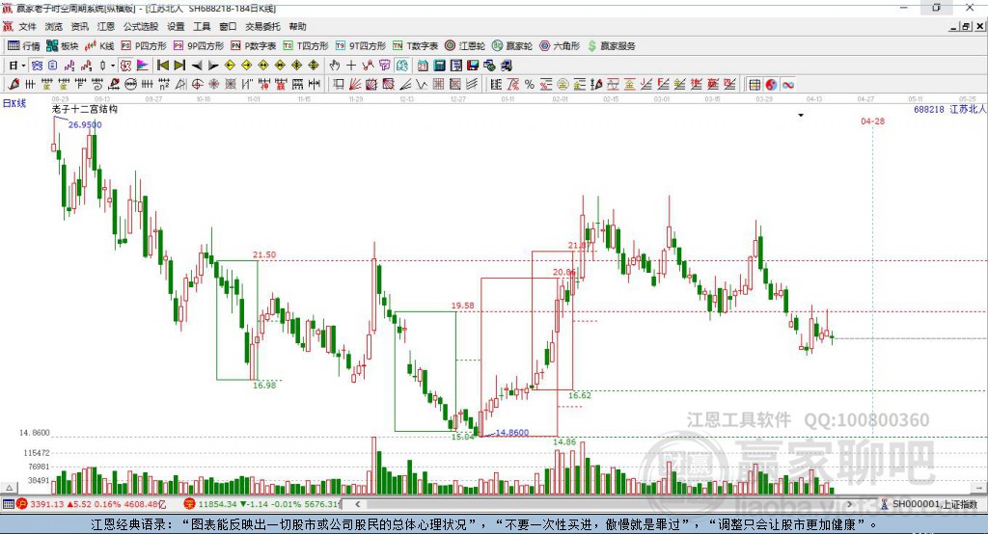This screenshot has height=534, width=988.
Task: Click the percent symbol tool
Action: 530,85
